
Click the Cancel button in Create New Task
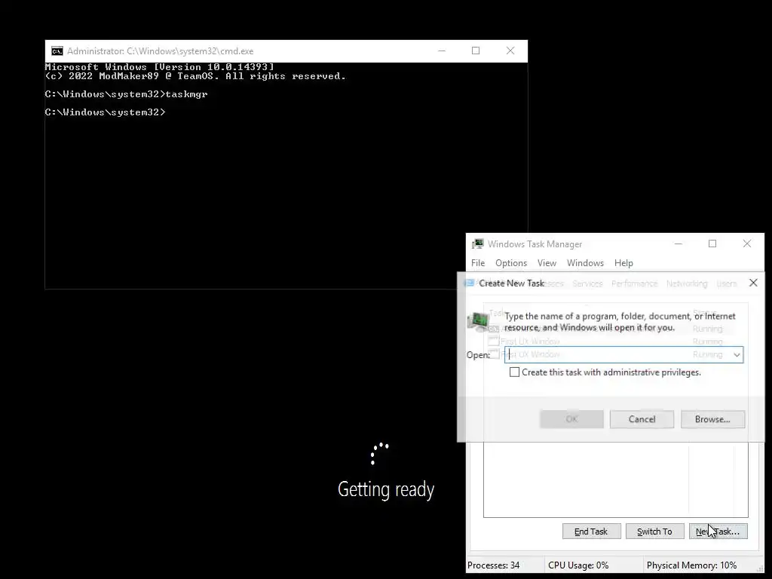[x=642, y=419]
